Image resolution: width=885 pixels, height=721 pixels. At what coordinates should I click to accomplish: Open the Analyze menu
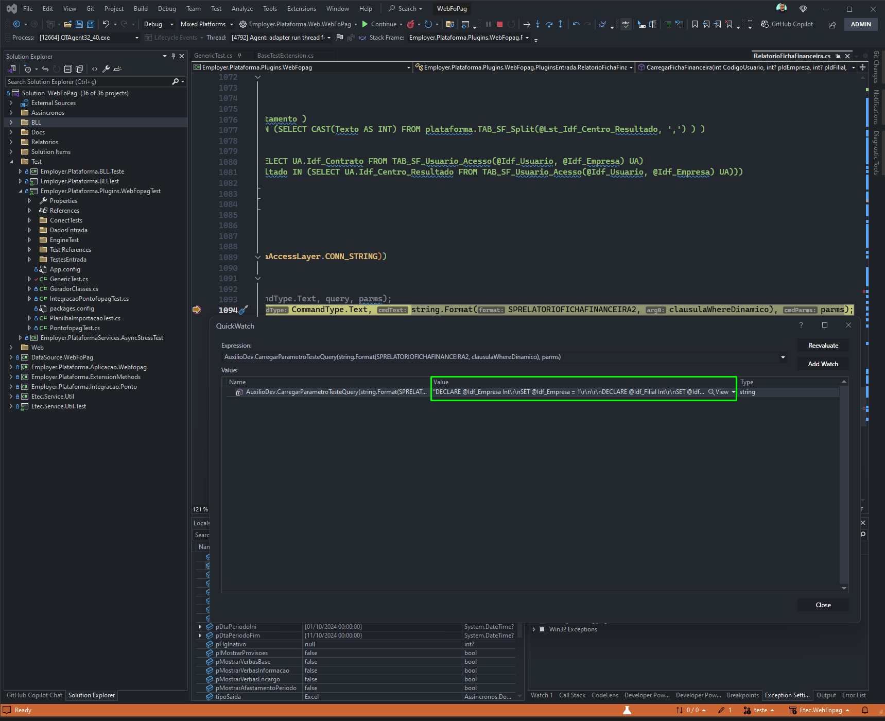[242, 9]
